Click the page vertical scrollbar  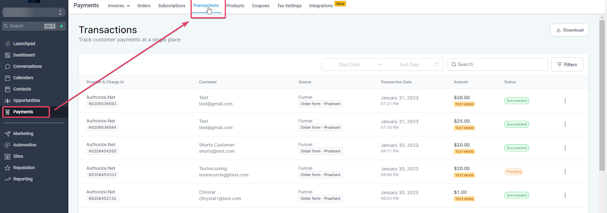coord(602,95)
